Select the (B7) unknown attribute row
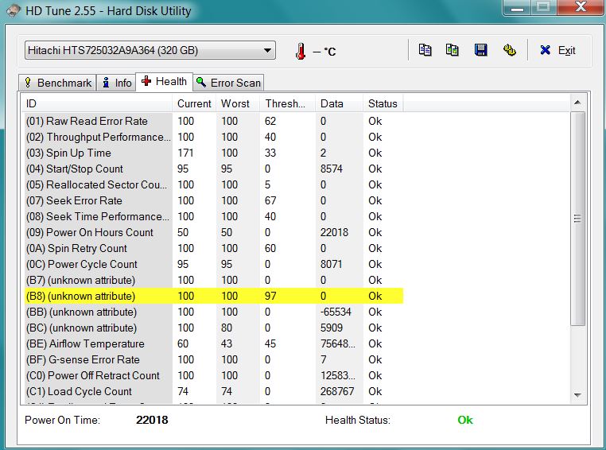This screenshot has width=606, height=450. [x=214, y=280]
